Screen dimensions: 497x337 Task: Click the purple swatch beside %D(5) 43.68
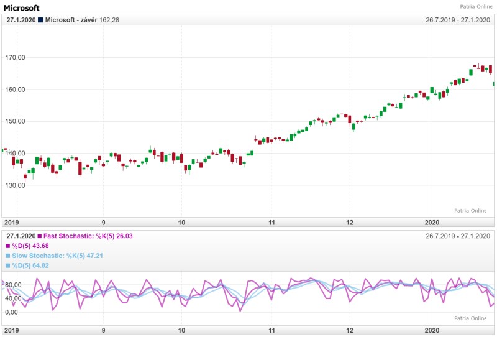(x=9, y=246)
